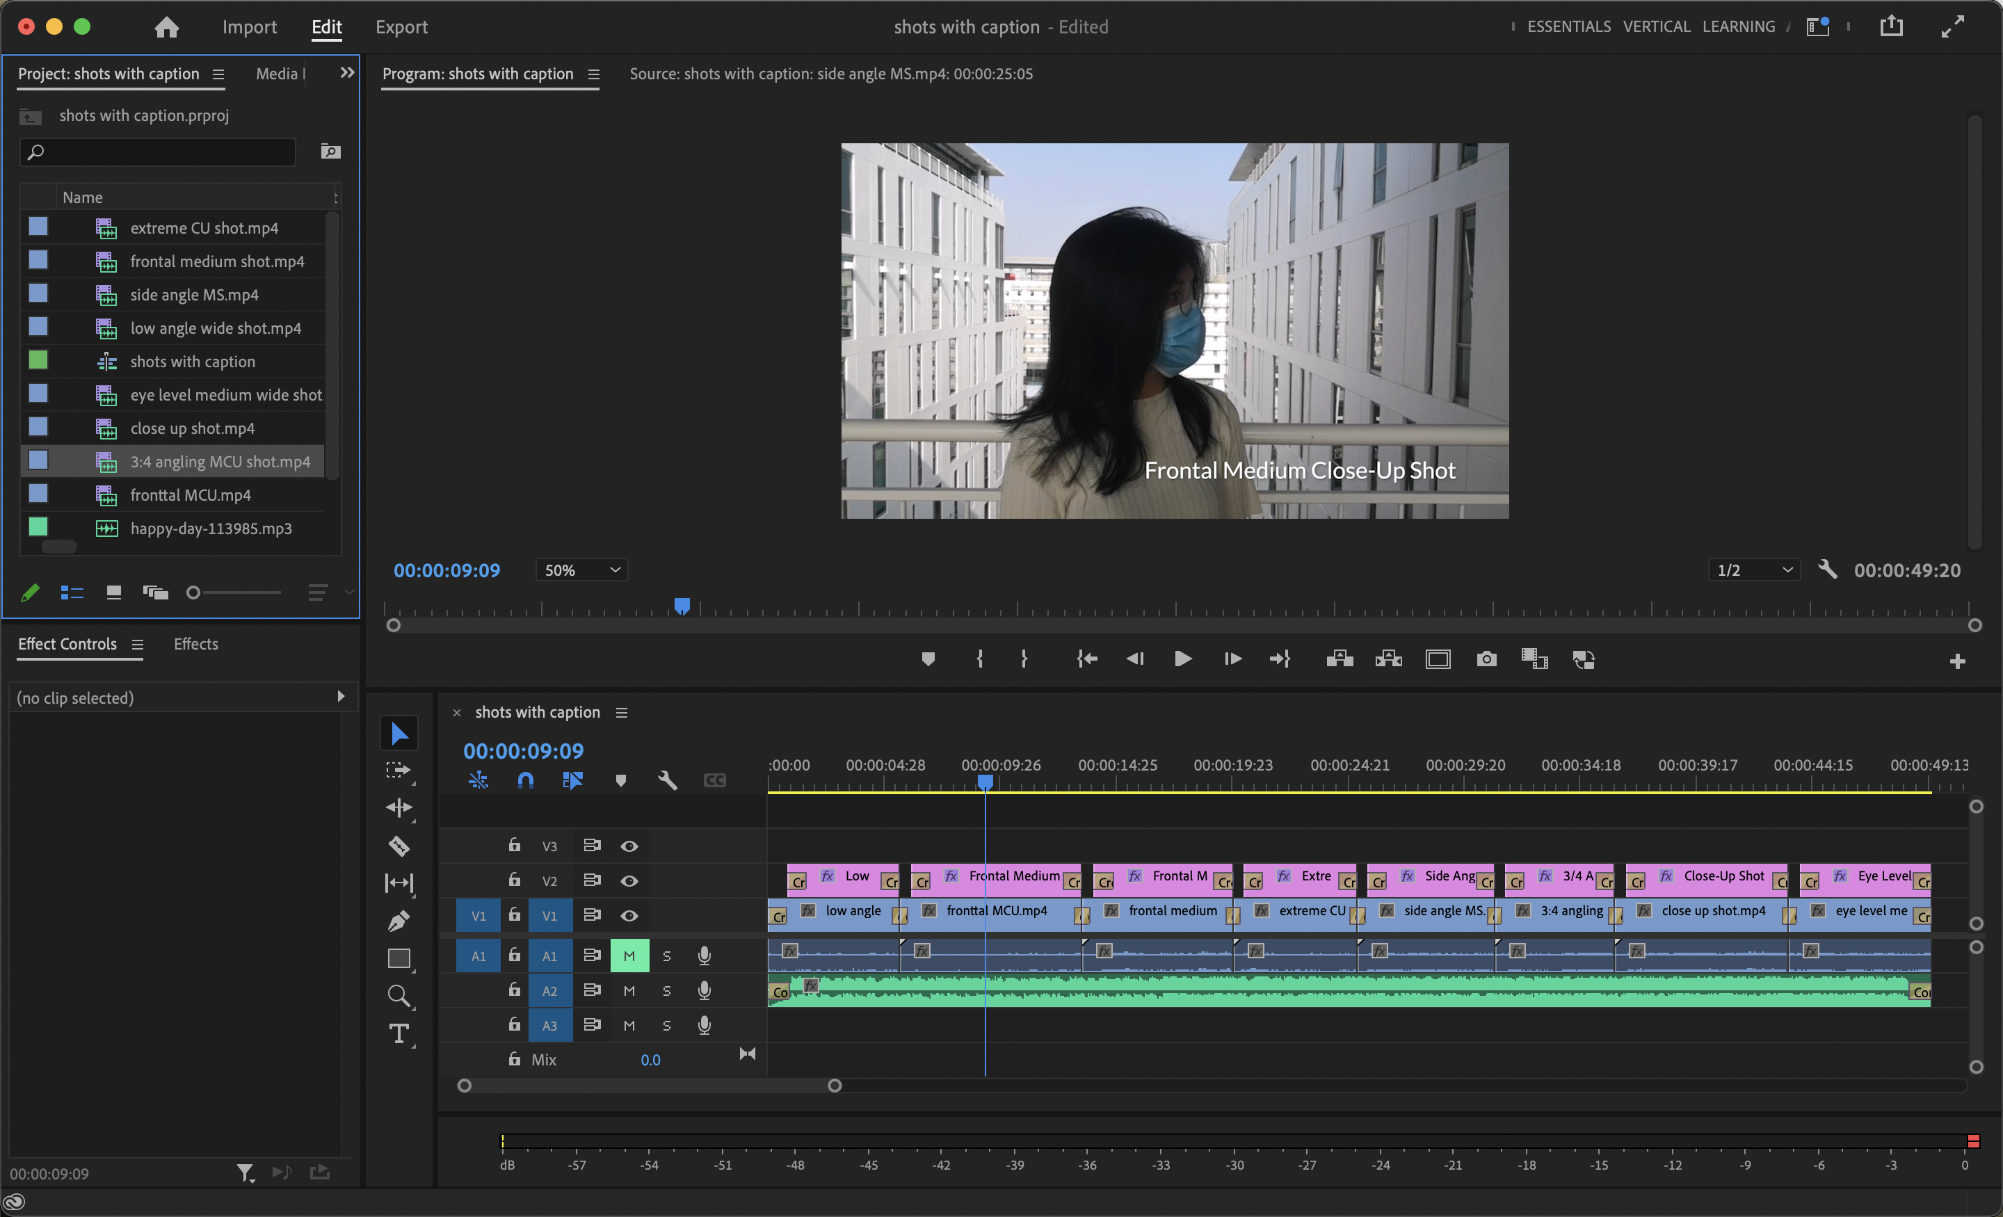
Task: Open the 50% zoom level dropdown
Action: 581,570
